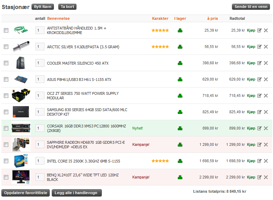Click stock status icon for Intel Core i5
The width and height of the screenshot is (273, 200).
click(x=180, y=161)
